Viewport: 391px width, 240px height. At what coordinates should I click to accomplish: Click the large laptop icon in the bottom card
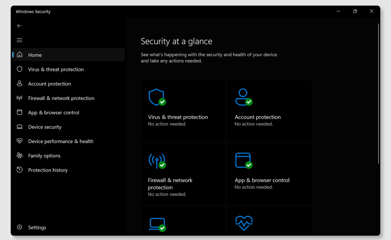click(x=157, y=224)
